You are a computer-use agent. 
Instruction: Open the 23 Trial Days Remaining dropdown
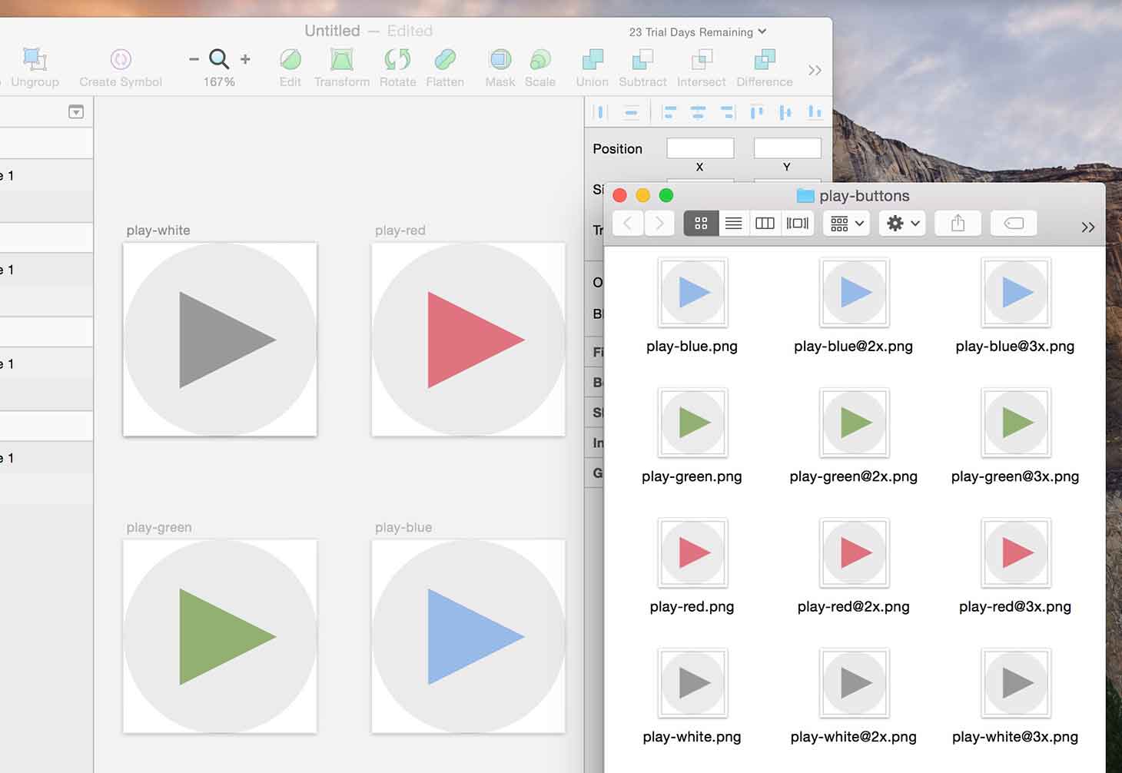tap(698, 32)
